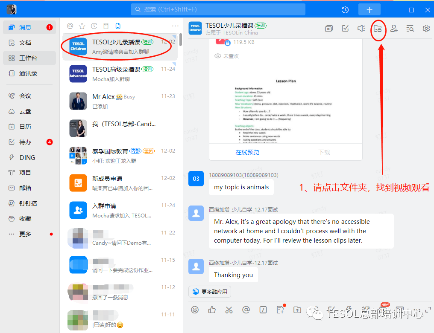Add members using the person-plus icon
This screenshot has height=333, width=434.
[x=394, y=28]
